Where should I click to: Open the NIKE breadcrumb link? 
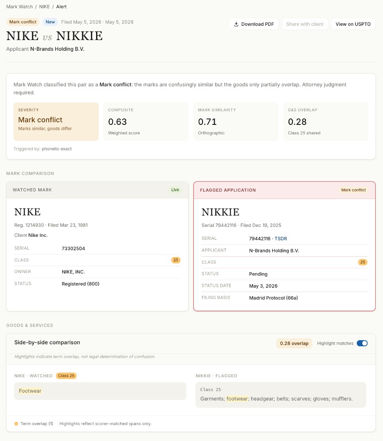44,7
